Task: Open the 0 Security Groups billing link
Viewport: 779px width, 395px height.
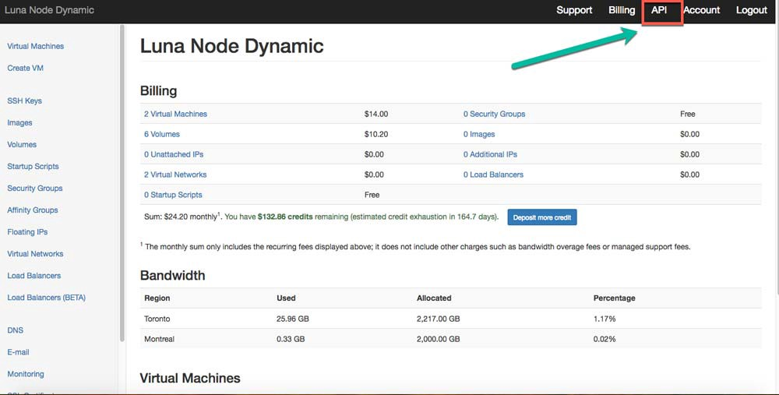Action: (494, 114)
